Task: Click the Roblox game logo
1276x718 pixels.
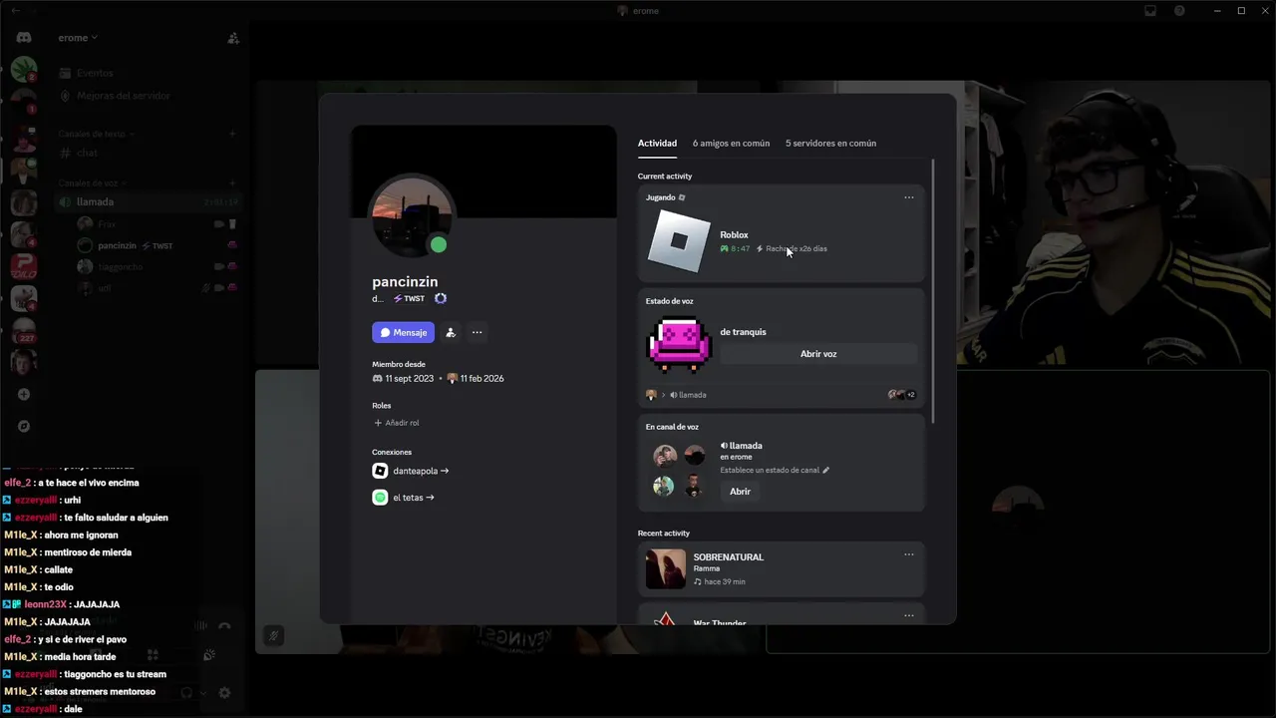Action: click(679, 240)
